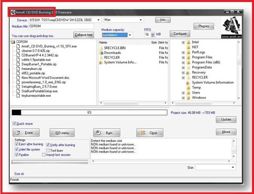
Task: Open the ISO menu
Action: point(62,132)
